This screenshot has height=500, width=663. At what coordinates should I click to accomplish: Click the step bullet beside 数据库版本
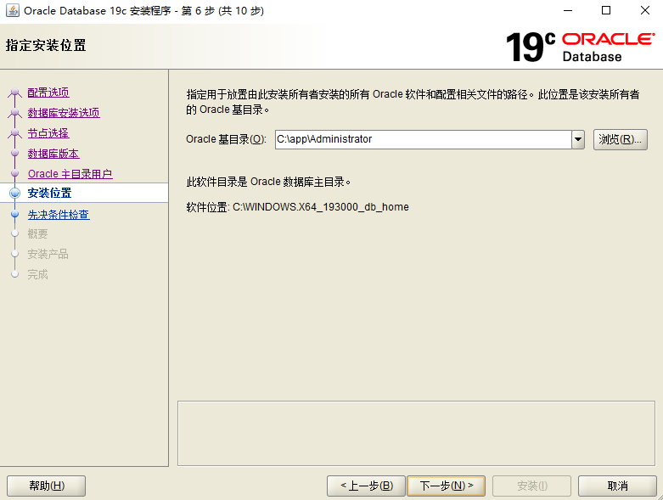pos(14,154)
